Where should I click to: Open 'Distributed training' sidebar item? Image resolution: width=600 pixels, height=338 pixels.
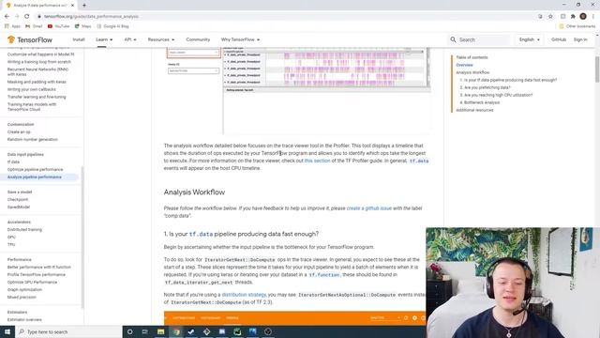(x=24, y=229)
